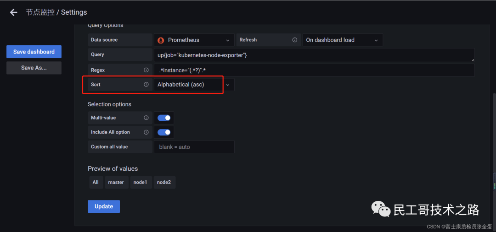Click the Prometheus flame icon

click(161, 40)
